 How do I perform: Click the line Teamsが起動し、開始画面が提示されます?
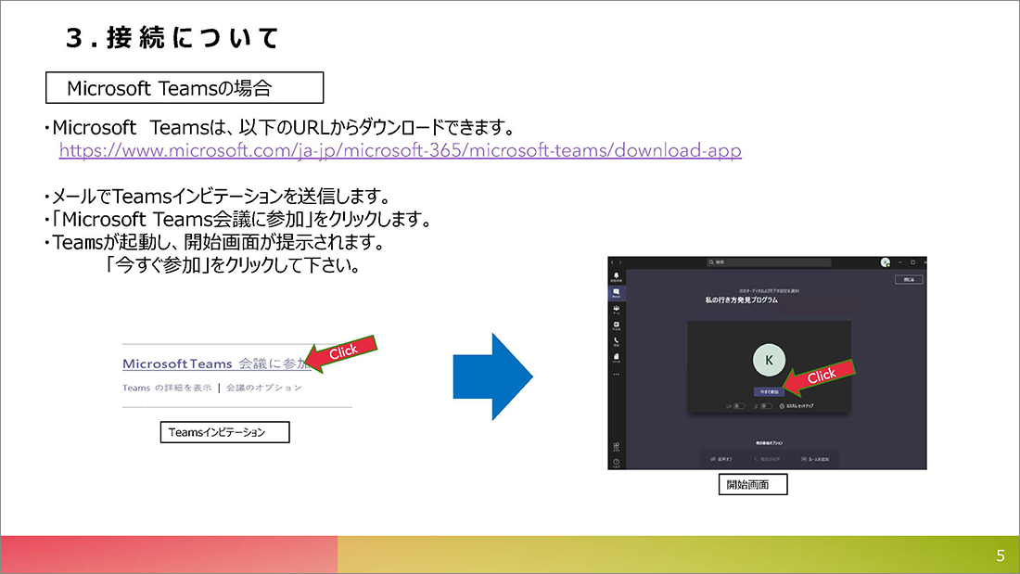click(x=215, y=242)
